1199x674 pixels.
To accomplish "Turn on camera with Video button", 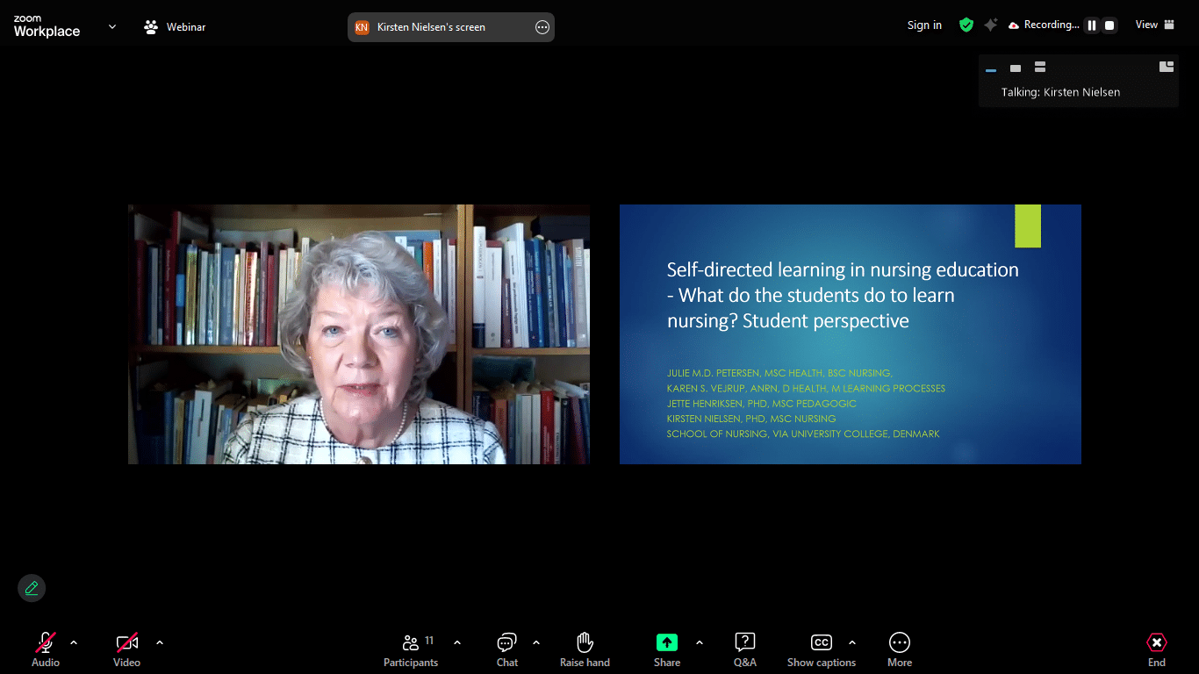I will (x=126, y=649).
